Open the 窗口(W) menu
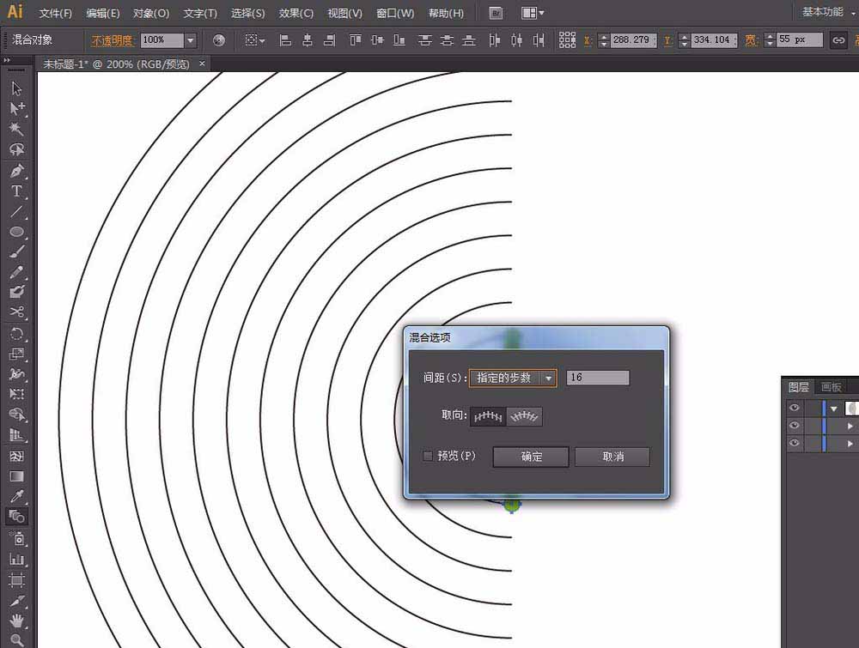This screenshot has height=648, width=859. pos(395,13)
